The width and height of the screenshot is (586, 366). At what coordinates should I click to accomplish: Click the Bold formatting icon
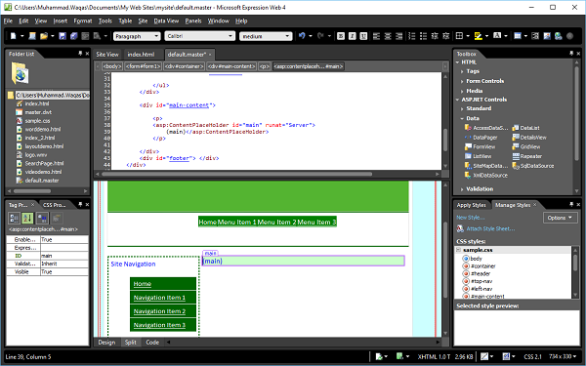tap(341, 36)
